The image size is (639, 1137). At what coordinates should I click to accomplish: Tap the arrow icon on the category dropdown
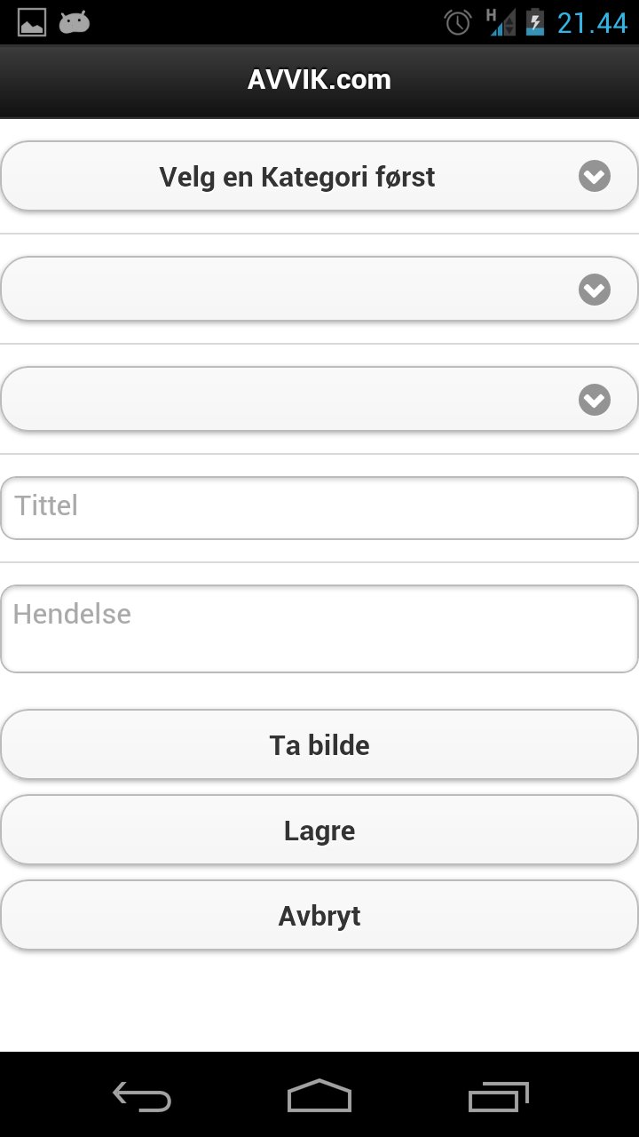(x=594, y=177)
